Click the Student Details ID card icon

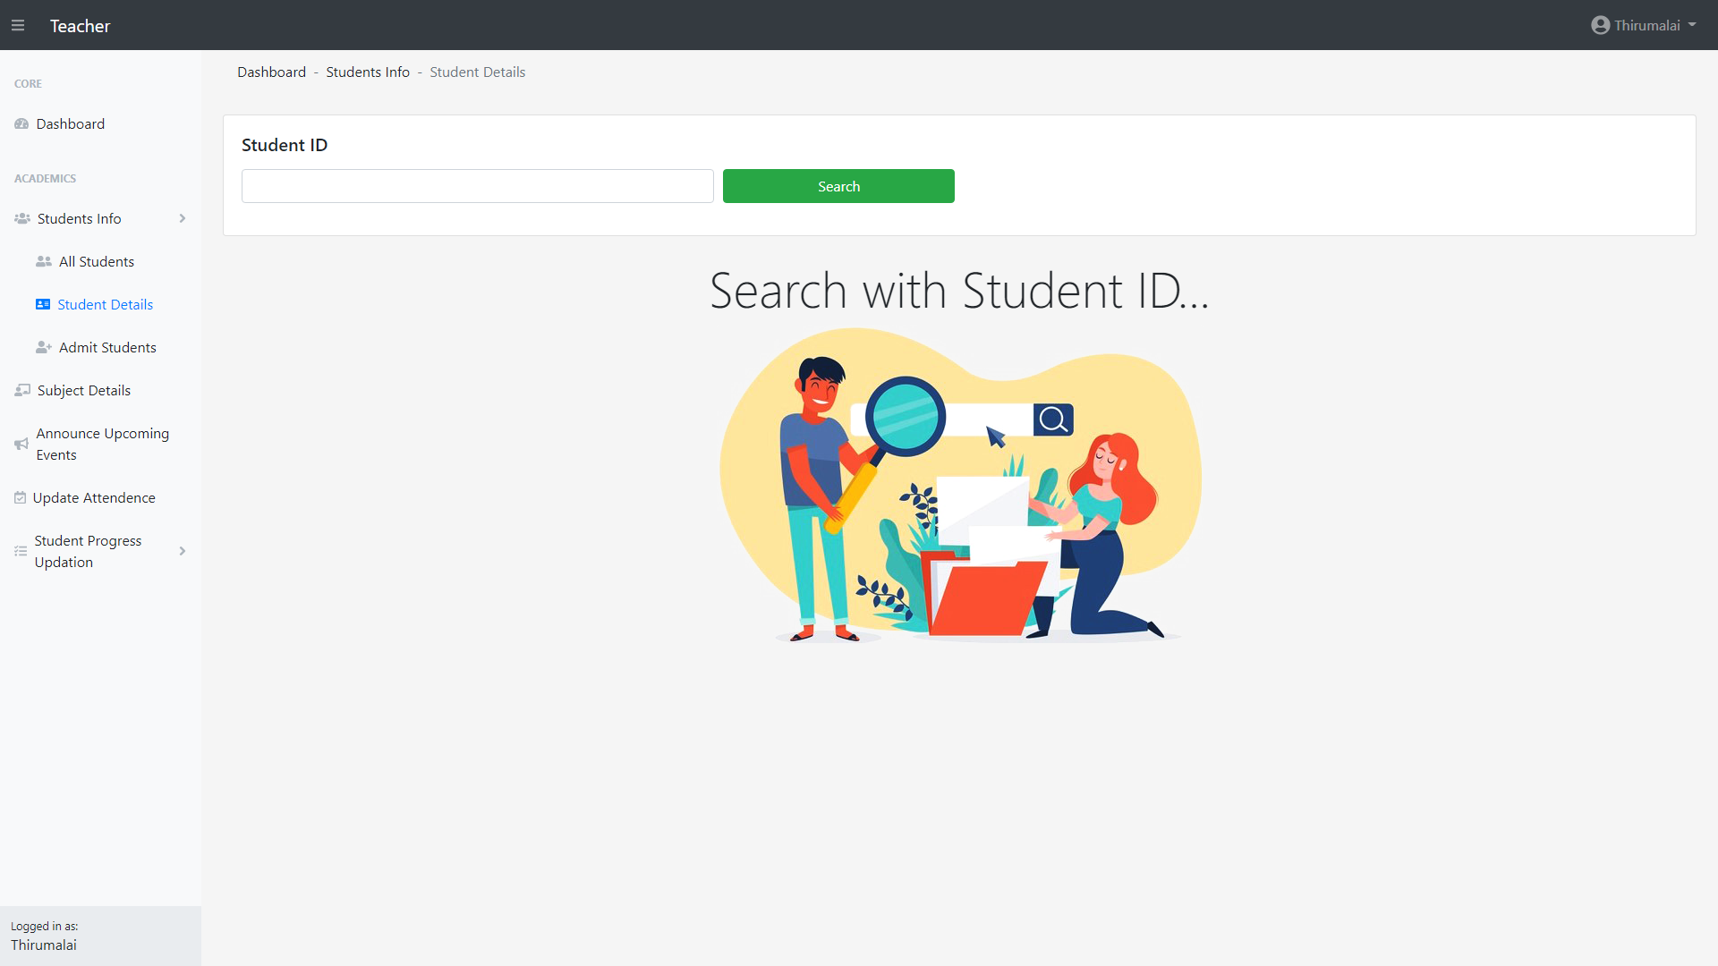pyautogui.click(x=43, y=305)
